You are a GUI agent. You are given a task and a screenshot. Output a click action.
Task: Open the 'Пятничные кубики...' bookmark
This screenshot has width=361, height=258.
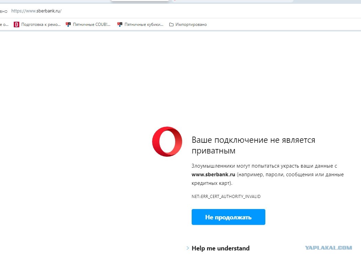click(140, 24)
